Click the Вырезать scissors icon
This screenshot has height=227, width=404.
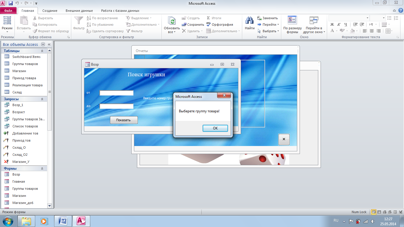(35, 18)
